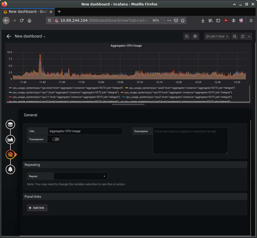Click the Save to Pocket icon

pyautogui.click(x=176, y=21)
